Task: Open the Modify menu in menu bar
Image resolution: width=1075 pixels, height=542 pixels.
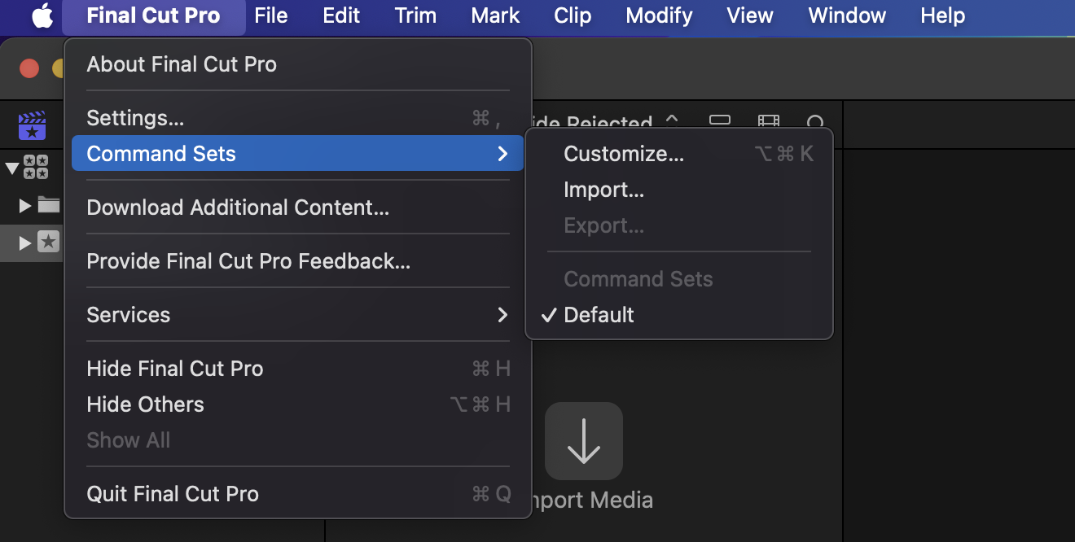Action: [x=659, y=15]
